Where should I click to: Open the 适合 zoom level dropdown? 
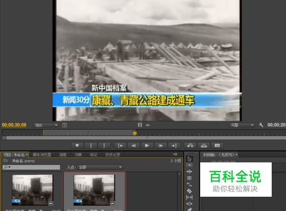(45, 125)
